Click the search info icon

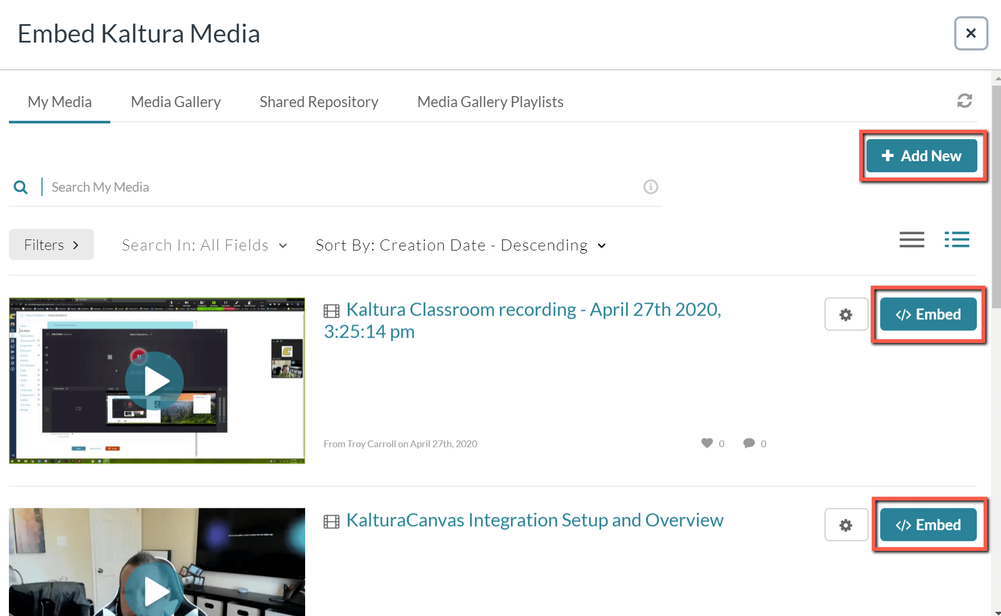(x=651, y=187)
